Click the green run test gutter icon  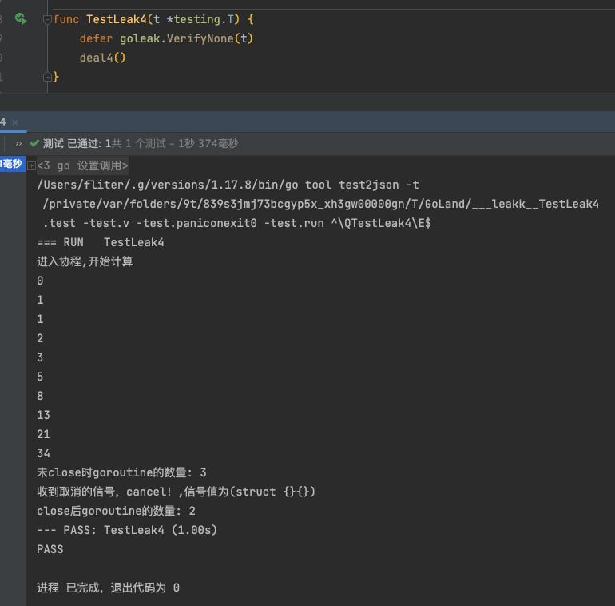pyautogui.click(x=21, y=18)
